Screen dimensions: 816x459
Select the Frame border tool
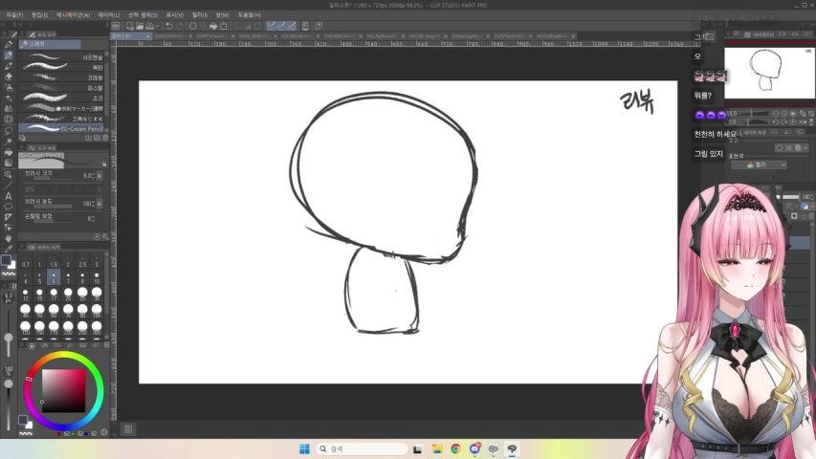[x=9, y=217]
